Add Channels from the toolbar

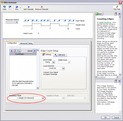29,8
